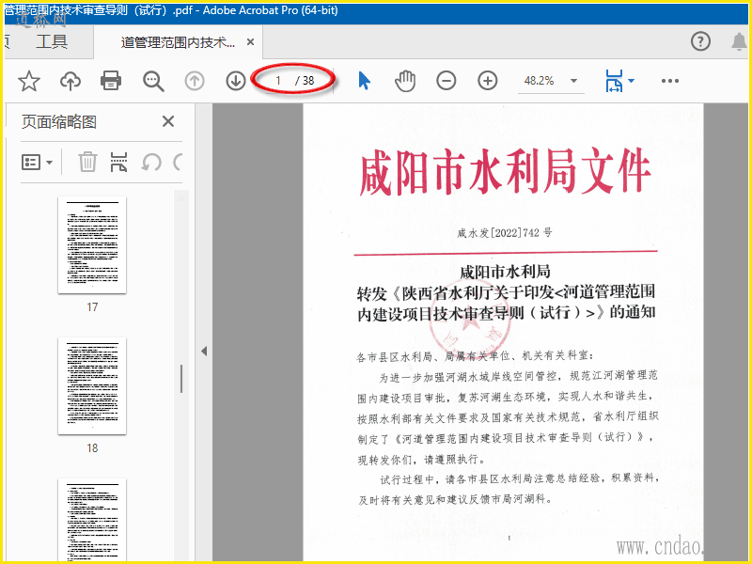Screen dimensions: 752x564
Task: Open the thumbnail options list menu
Action: [x=37, y=163]
